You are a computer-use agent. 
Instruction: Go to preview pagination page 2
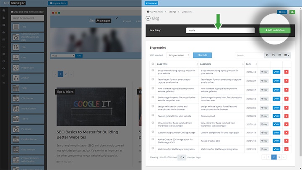pyautogui.click(x=66, y=74)
